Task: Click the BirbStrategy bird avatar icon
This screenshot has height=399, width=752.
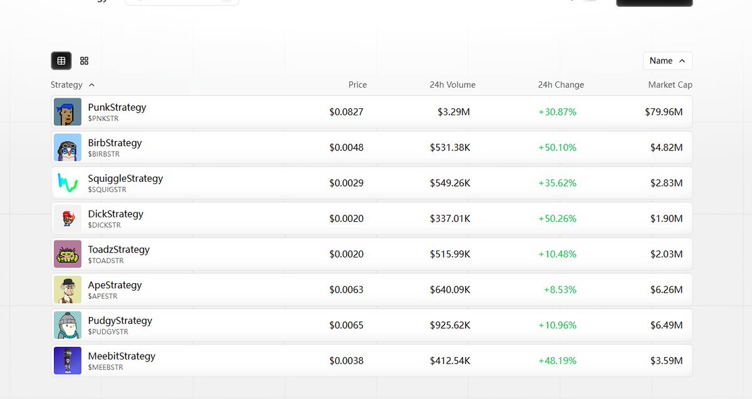Action: pos(68,148)
